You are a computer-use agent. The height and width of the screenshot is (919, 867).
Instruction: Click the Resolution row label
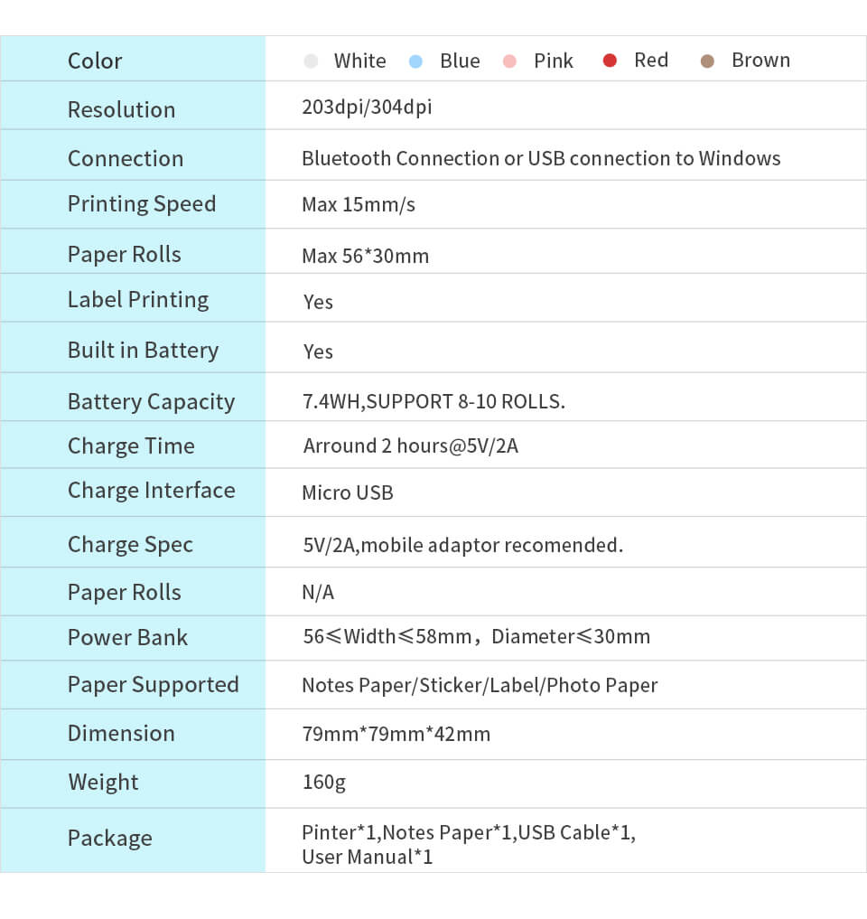[x=121, y=109]
